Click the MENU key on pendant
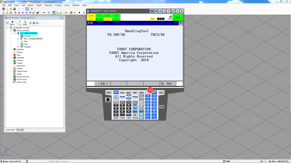 click(x=122, y=92)
